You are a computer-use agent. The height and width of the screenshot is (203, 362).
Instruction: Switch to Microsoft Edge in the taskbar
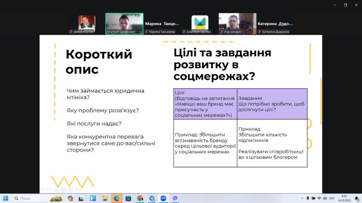pos(116,198)
